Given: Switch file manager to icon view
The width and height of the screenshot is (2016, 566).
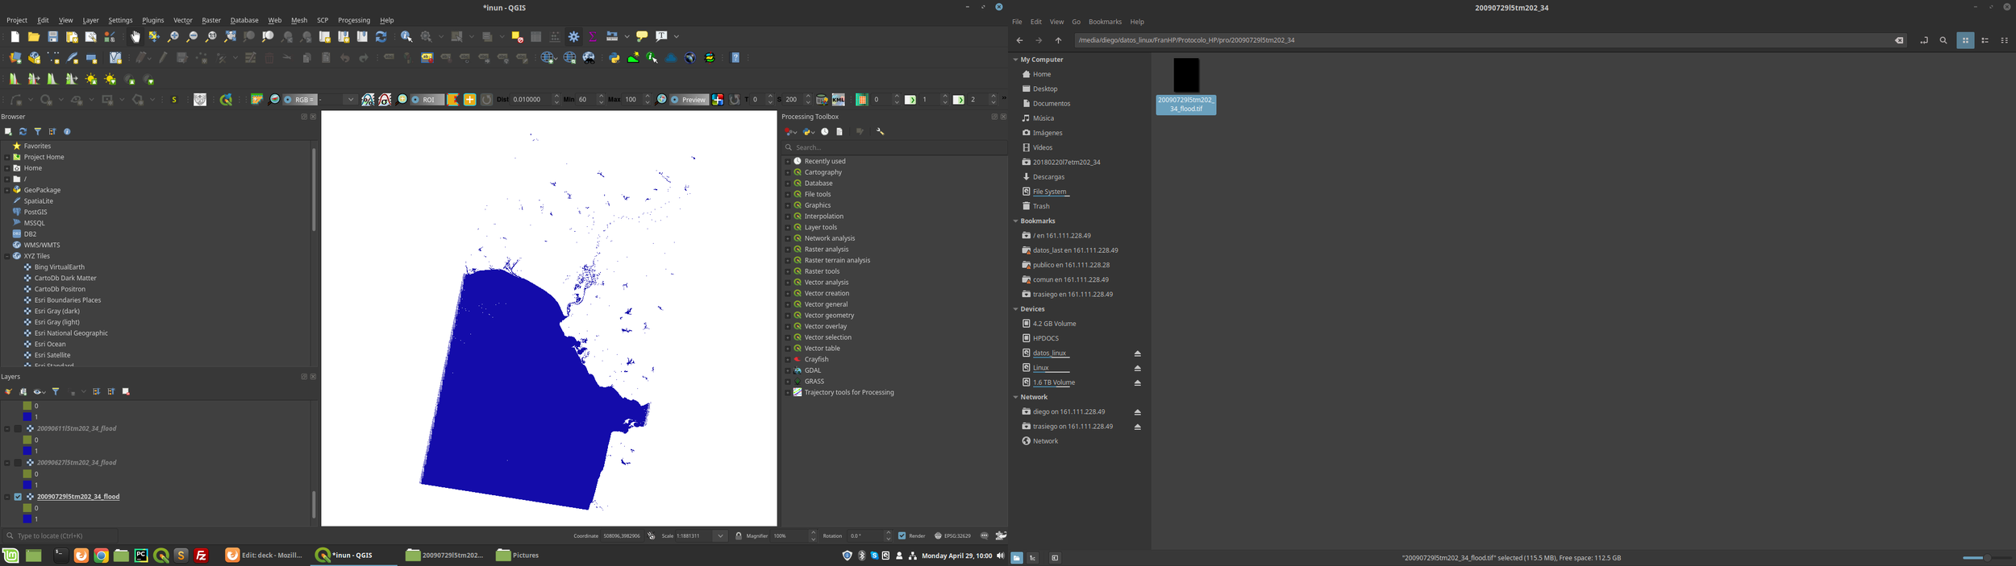Looking at the screenshot, I should tap(1965, 40).
